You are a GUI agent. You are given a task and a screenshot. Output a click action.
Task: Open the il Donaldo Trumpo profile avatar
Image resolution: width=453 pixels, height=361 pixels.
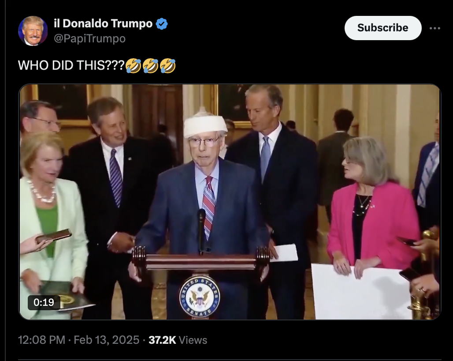coord(33,31)
